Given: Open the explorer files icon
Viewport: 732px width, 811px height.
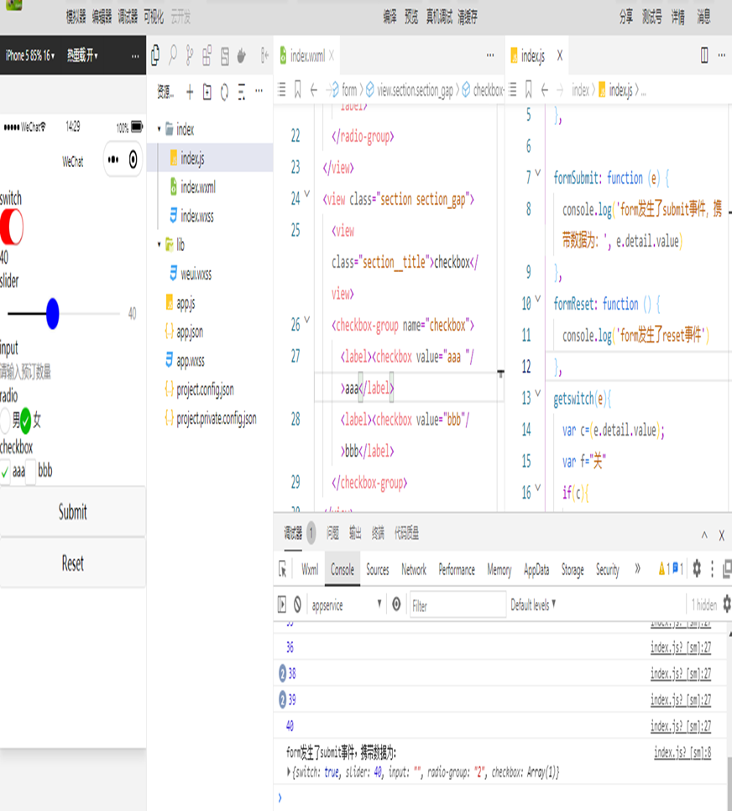Looking at the screenshot, I should pyautogui.click(x=155, y=55).
